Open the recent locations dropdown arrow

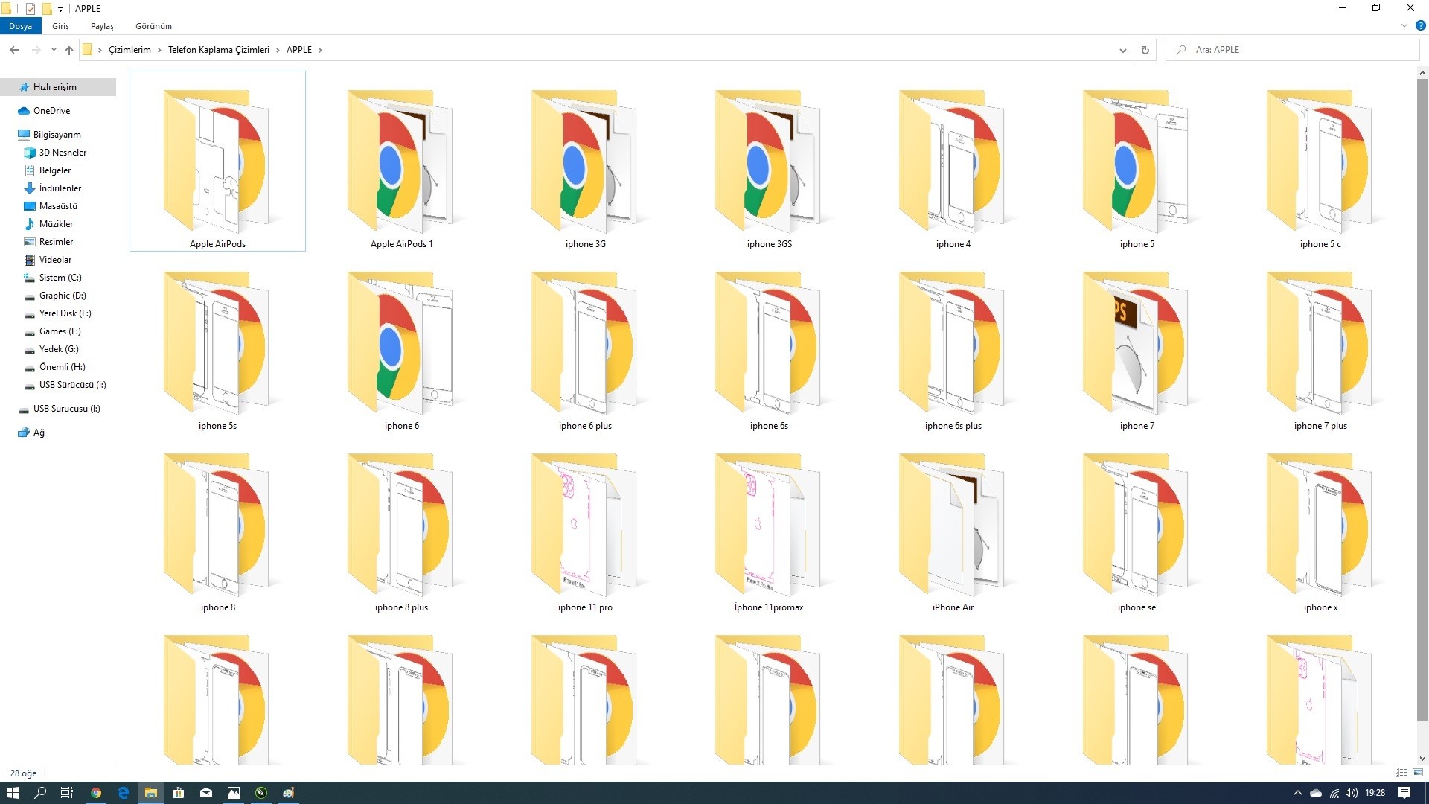(x=54, y=50)
